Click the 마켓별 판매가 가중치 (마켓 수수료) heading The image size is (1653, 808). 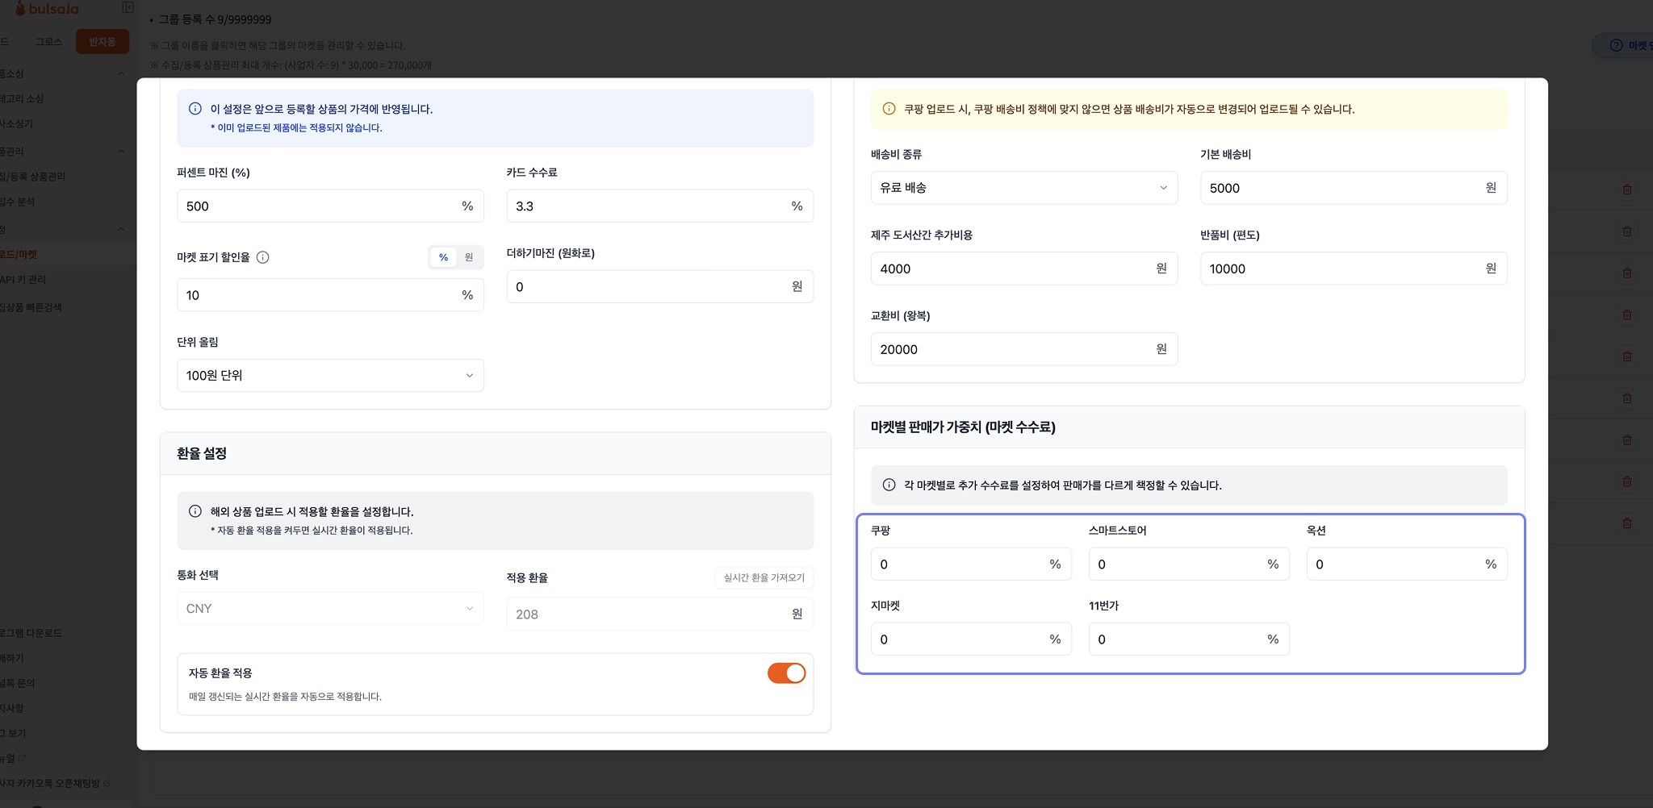[963, 427]
